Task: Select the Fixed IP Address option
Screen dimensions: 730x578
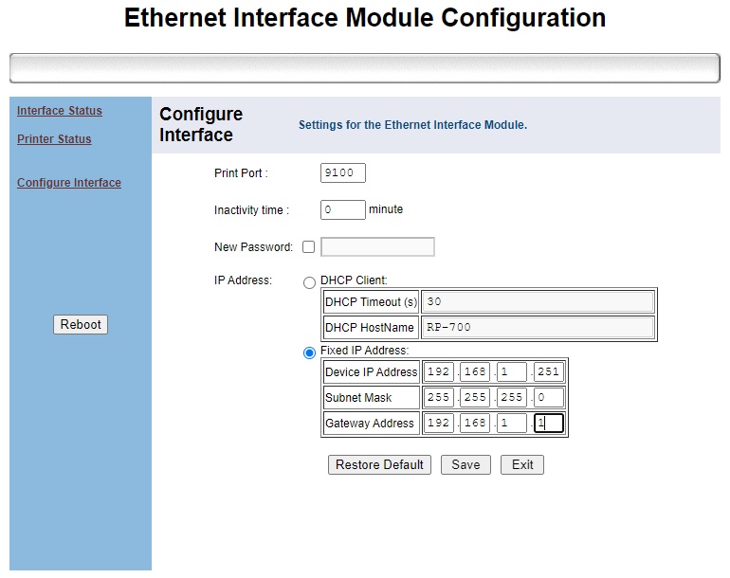Action: (x=309, y=352)
